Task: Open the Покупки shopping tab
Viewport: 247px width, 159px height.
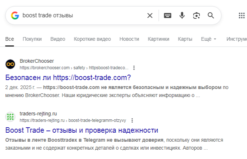Action: (x=32, y=39)
